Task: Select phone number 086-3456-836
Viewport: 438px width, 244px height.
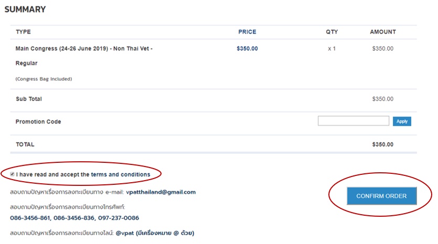Action: 74,218
